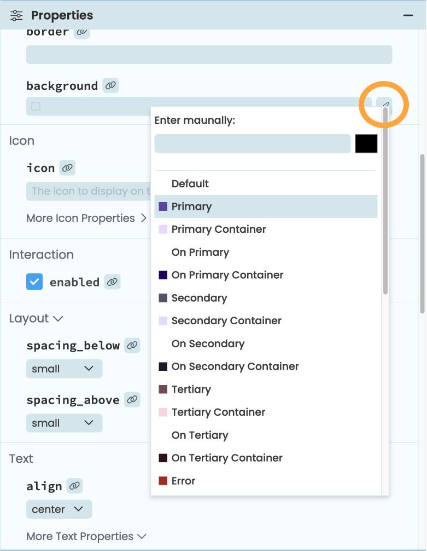The width and height of the screenshot is (427, 551).
Task: Click the link icon beside background
Action: click(110, 85)
